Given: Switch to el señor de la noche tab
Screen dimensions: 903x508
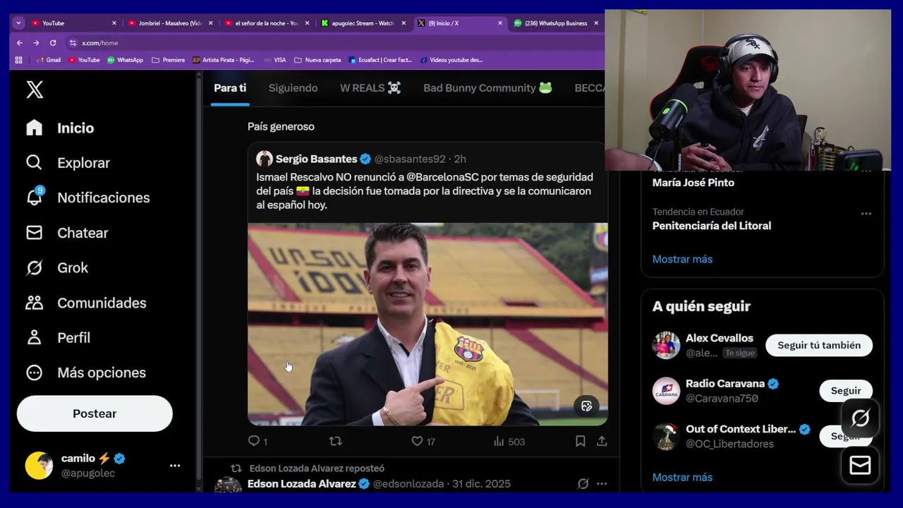Looking at the screenshot, I should click(267, 23).
